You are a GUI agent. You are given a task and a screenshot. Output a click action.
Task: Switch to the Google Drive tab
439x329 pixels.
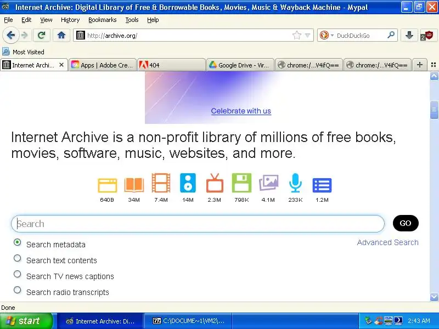coord(240,65)
